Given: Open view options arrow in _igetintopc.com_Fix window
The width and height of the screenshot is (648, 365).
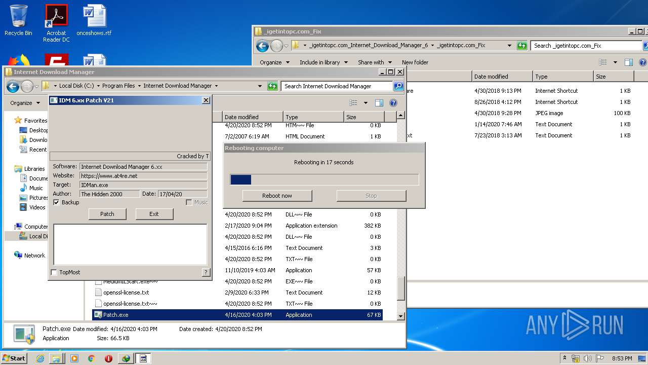Looking at the screenshot, I should (x=615, y=62).
